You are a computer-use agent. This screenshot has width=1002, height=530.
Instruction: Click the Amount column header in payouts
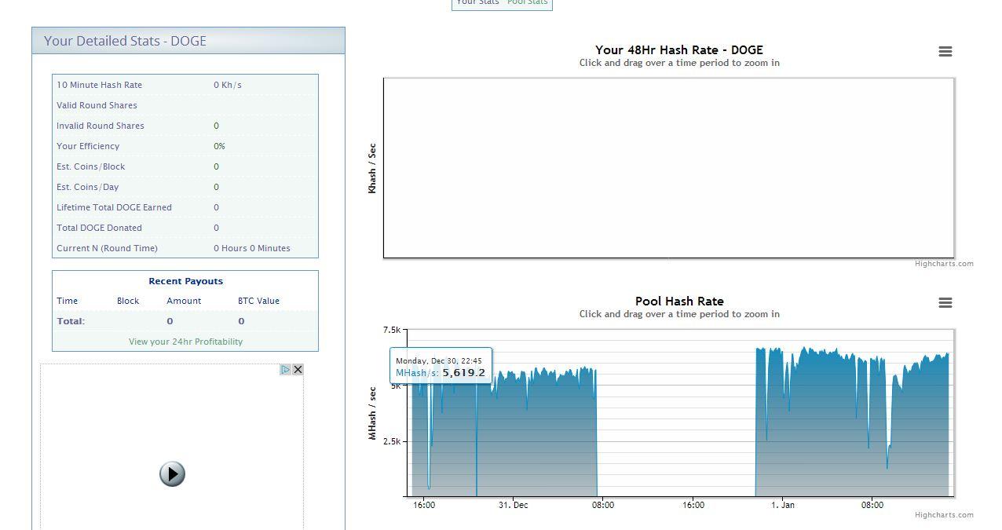(184, 301)
